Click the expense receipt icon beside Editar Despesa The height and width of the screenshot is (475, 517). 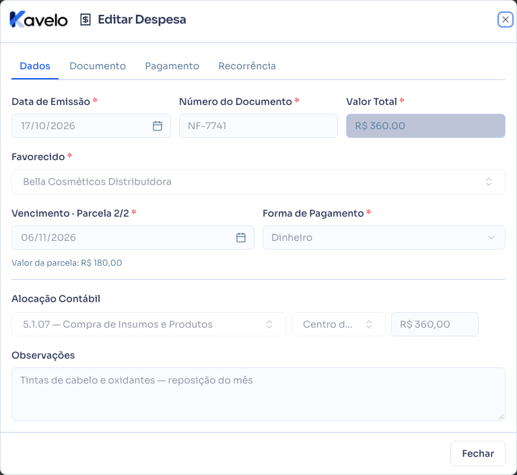(x=85, y=20)
